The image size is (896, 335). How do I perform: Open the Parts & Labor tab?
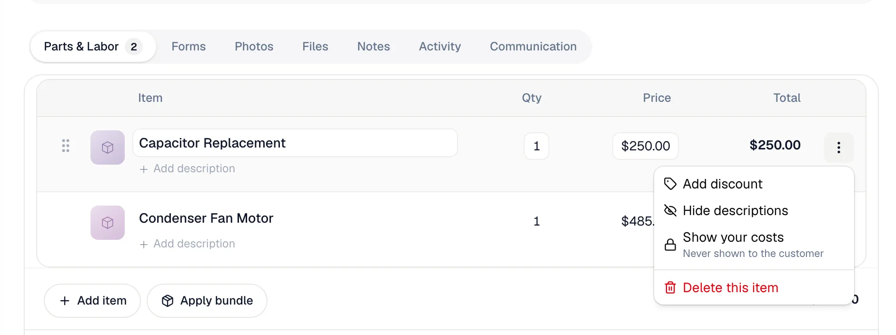[93, 47]
